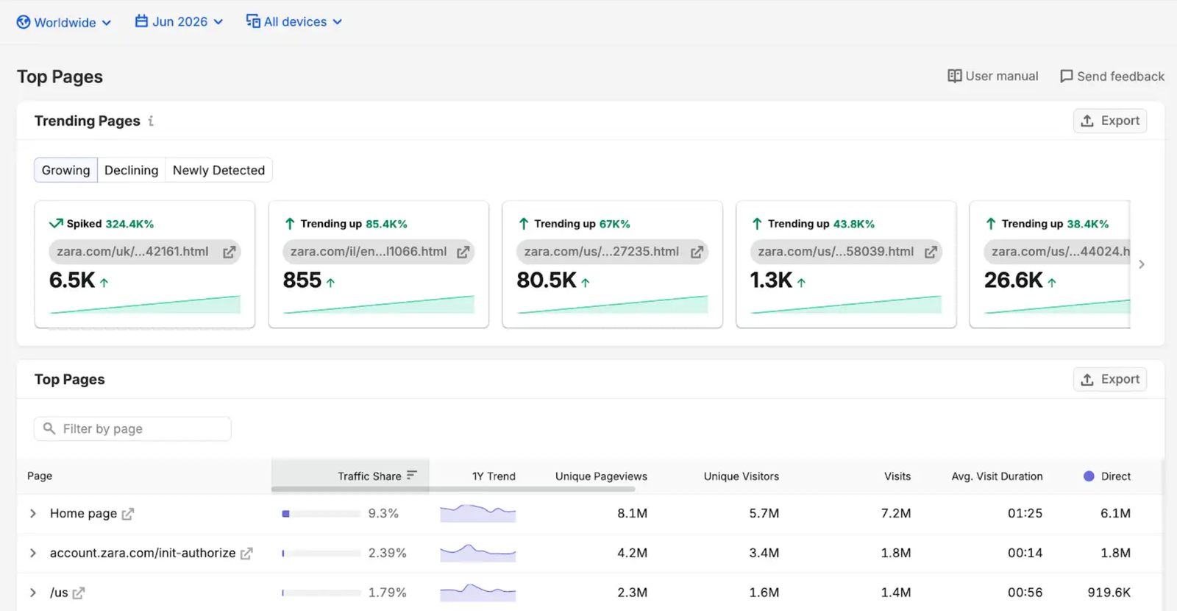The image size is (1177, 611).
Task: Open Home page in new tab icon
Action: [x=128, y=514]
